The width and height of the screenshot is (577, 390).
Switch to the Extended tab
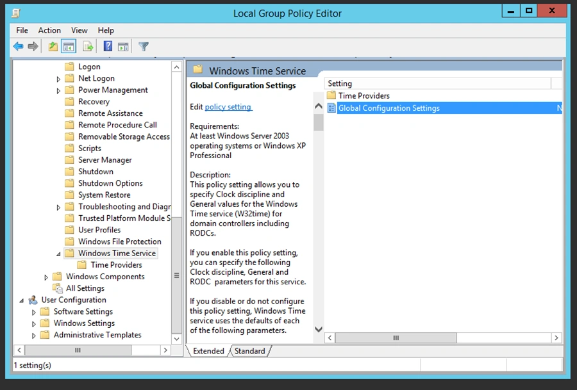click(x=208, y=351)
